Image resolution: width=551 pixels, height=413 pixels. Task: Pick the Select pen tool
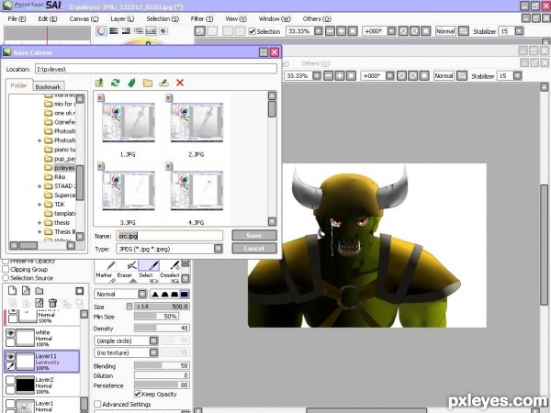[x=149, y=271]
